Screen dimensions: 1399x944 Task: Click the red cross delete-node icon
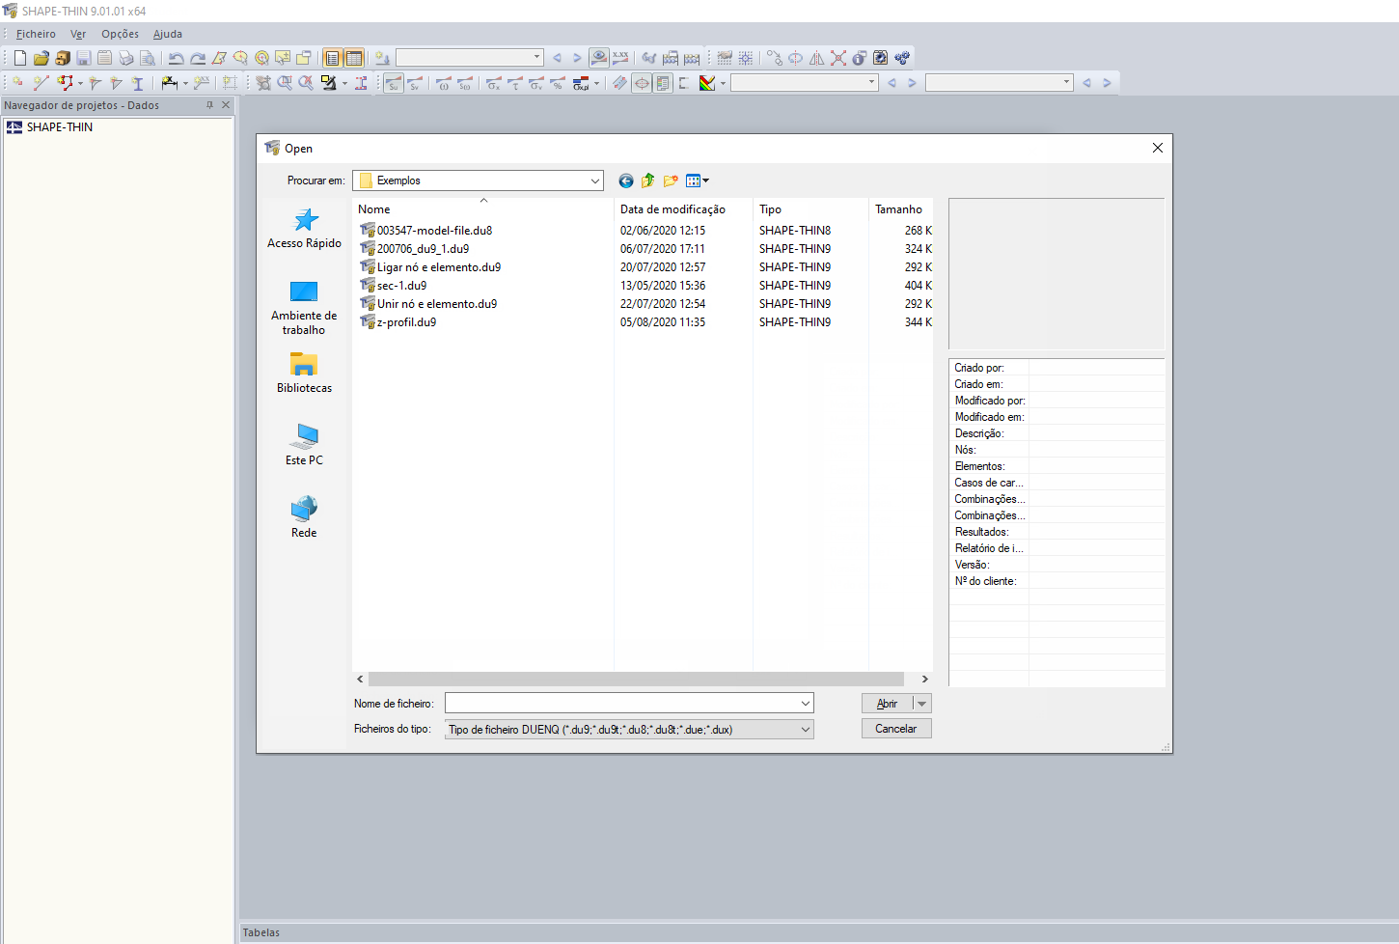[837, 58]
